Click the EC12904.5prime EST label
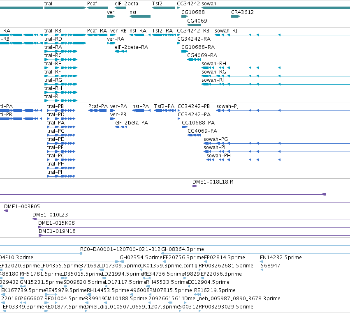The height and width of the screenshot is (313, 350). 209,282
